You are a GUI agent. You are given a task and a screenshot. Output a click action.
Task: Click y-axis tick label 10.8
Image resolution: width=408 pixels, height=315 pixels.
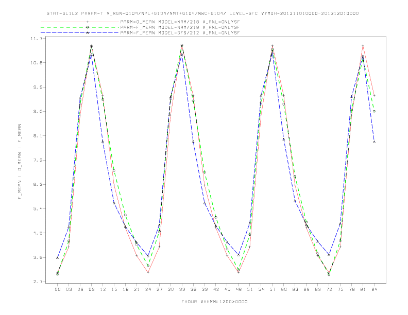pyautogui.click(x=37, y=63)
